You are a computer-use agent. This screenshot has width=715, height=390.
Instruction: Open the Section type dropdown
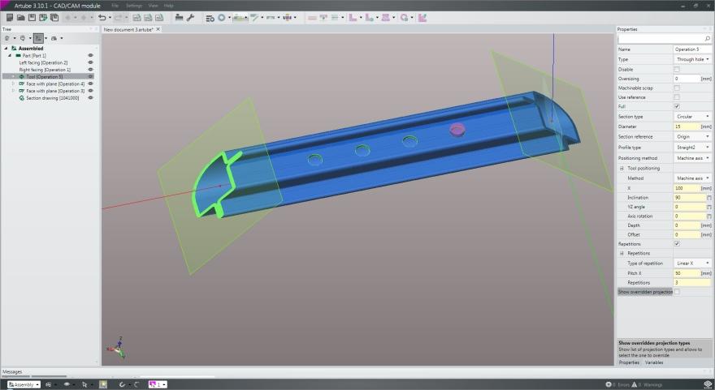692,116
